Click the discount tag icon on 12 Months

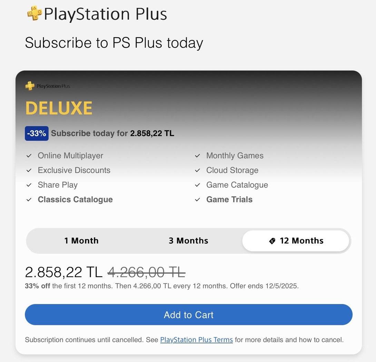[x=272, y=241]
